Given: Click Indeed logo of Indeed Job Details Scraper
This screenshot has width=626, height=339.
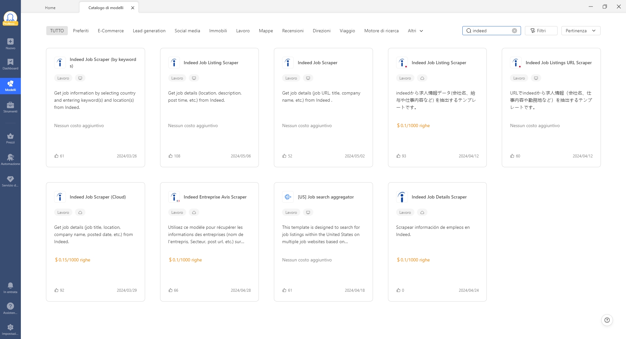Looking at the screenshot, I should [402, 197].
